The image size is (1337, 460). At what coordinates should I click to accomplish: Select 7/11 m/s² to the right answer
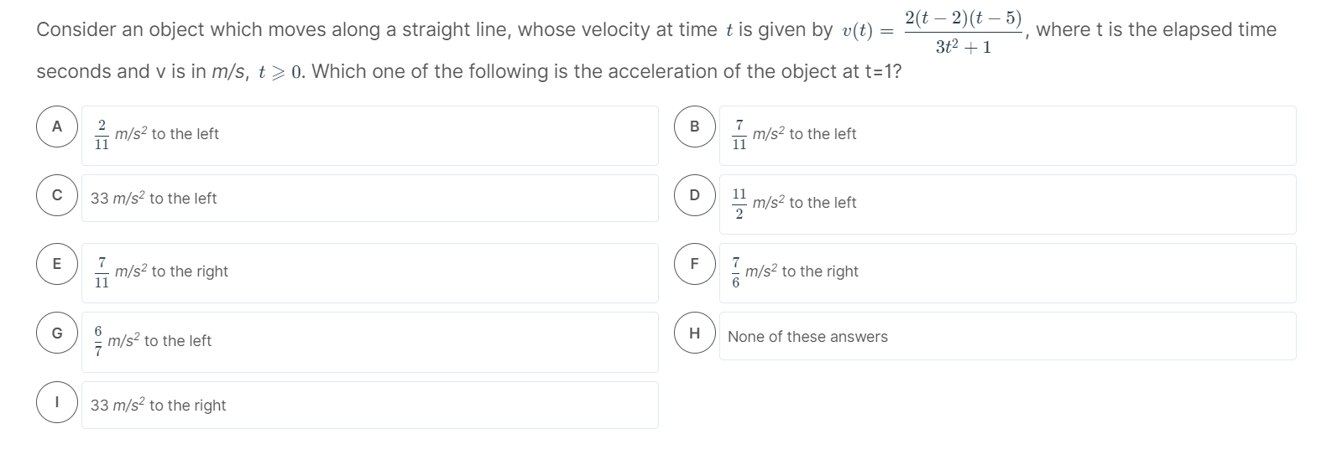pos(370,273)
